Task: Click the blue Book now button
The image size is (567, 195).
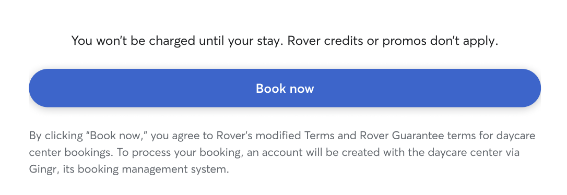Action: (x=285, y=88)
